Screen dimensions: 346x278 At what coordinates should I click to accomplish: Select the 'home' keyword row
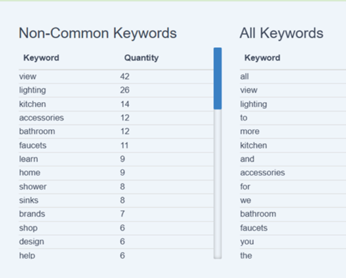pyautogui.click(x=30, y=173)
